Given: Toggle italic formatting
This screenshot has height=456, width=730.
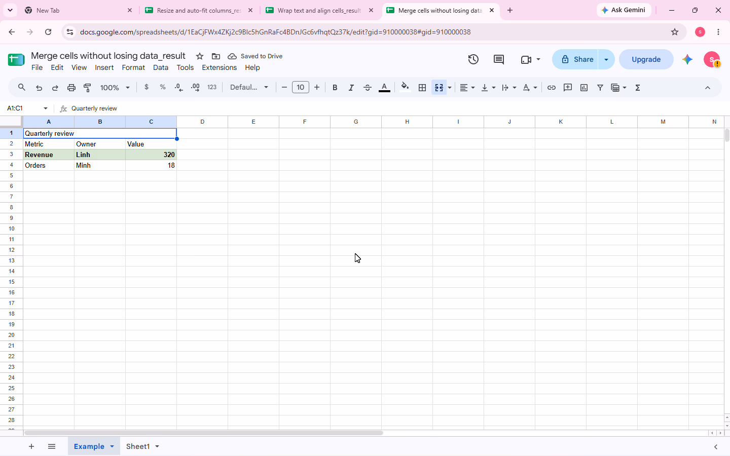Looking at the screenshot, I should (351, 88).
